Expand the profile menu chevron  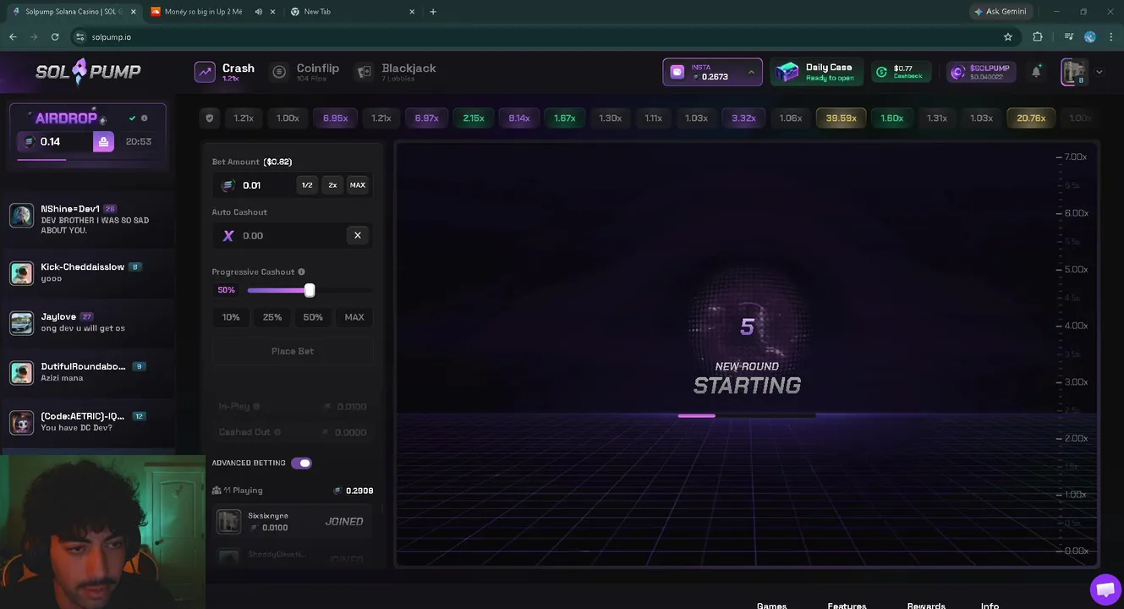(1099, 73)
